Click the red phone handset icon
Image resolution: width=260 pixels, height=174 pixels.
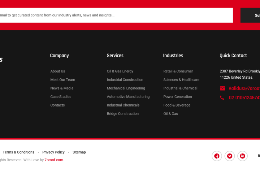pos(222,98)
